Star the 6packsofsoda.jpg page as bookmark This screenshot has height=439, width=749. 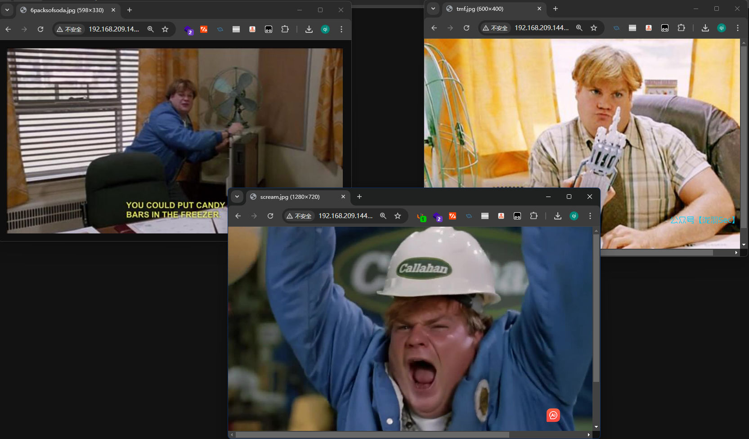click(165, 29)
